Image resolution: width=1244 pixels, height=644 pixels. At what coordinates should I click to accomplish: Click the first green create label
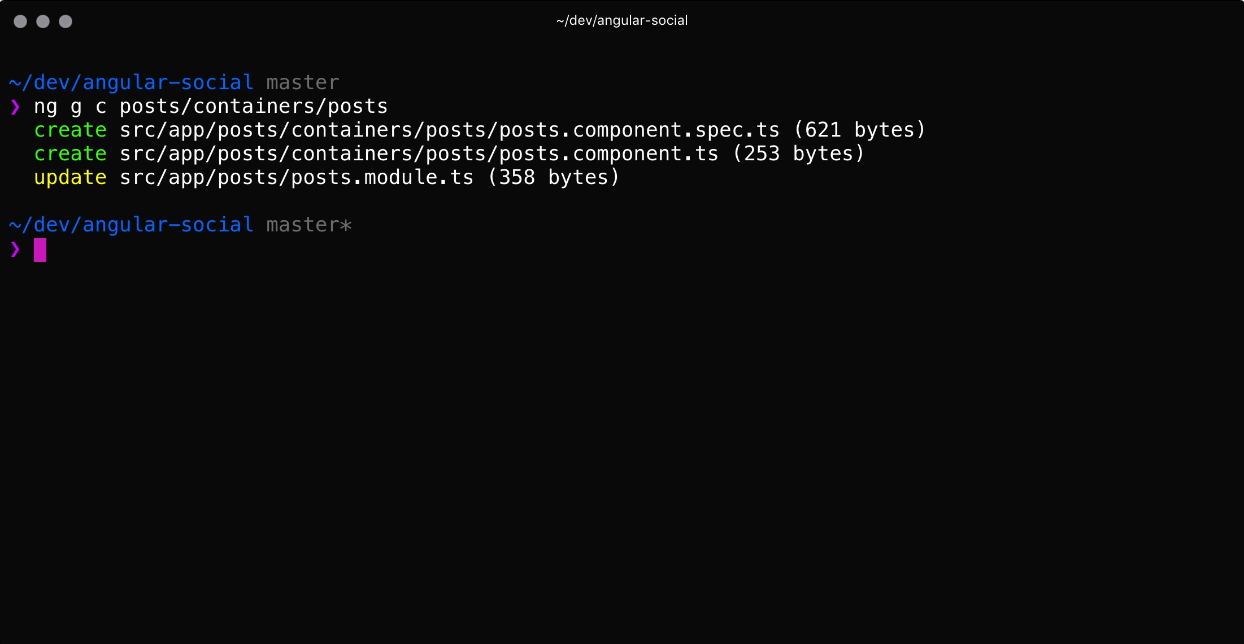tap(71, 130)
